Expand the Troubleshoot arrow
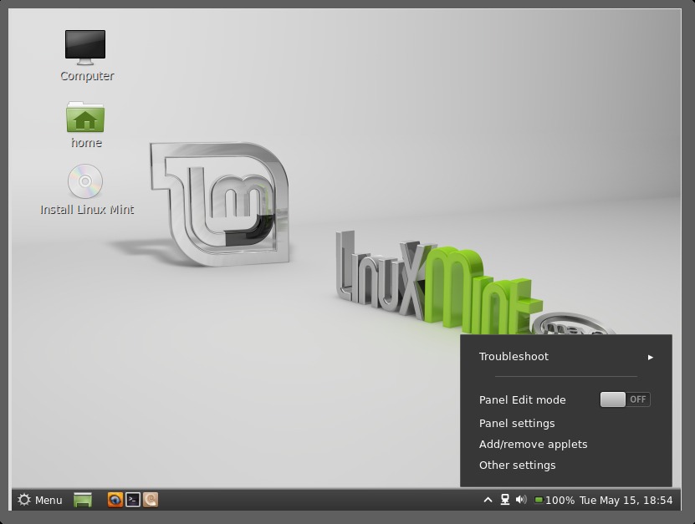 coord(650,357)
